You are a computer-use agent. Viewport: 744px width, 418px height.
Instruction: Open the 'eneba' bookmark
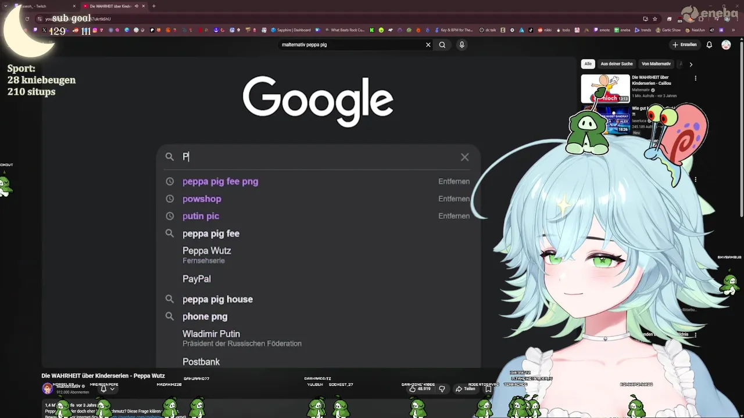pyautogui.click(x=622, y=30)
